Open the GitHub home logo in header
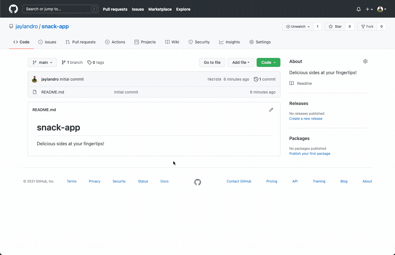The height and width of the screenshot is (255, 395). click(x=13, y=9)
